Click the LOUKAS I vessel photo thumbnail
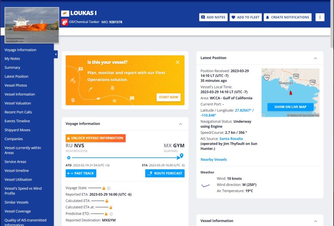 [x=32, y=25]
